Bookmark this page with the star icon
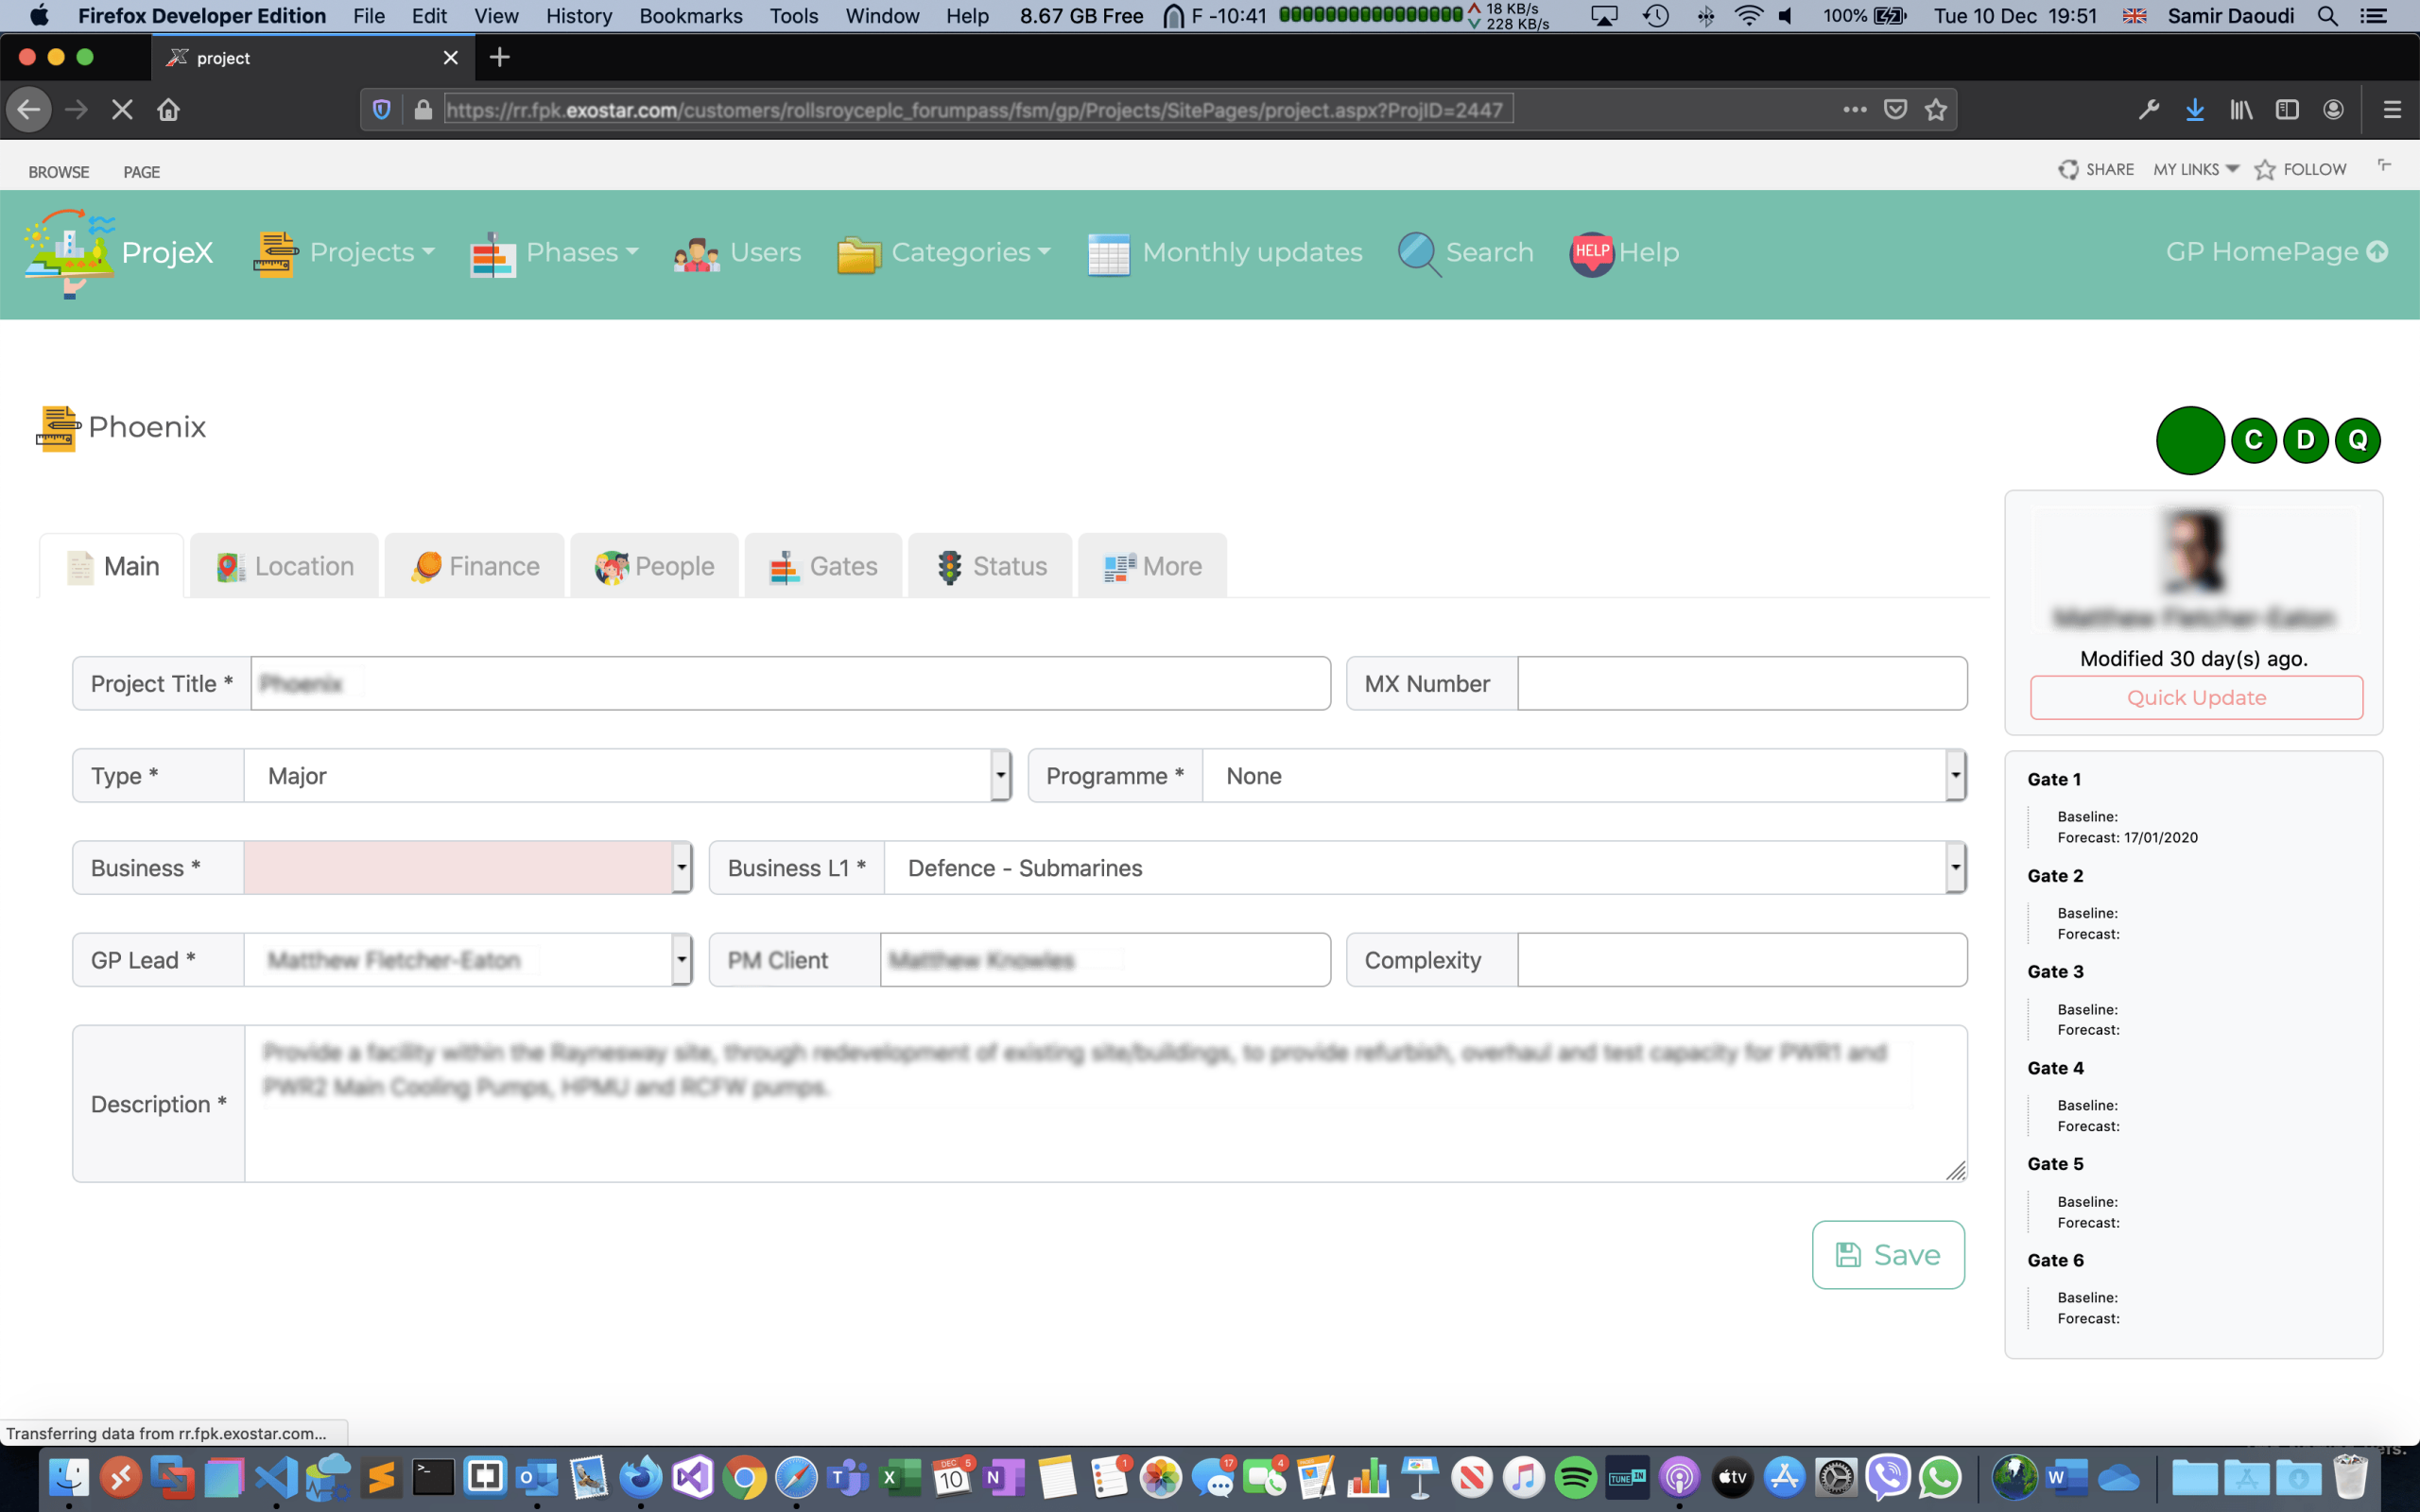Screen dimensions: 2420x1512 click(1936, 110)
